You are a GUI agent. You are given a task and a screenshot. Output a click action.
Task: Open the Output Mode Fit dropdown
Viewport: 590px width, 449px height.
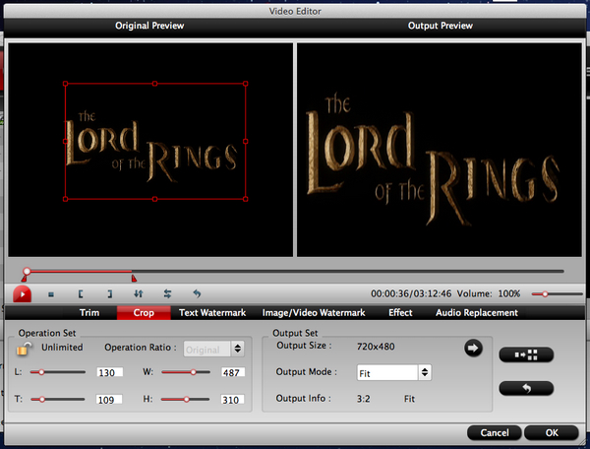(x=393, y=373)
